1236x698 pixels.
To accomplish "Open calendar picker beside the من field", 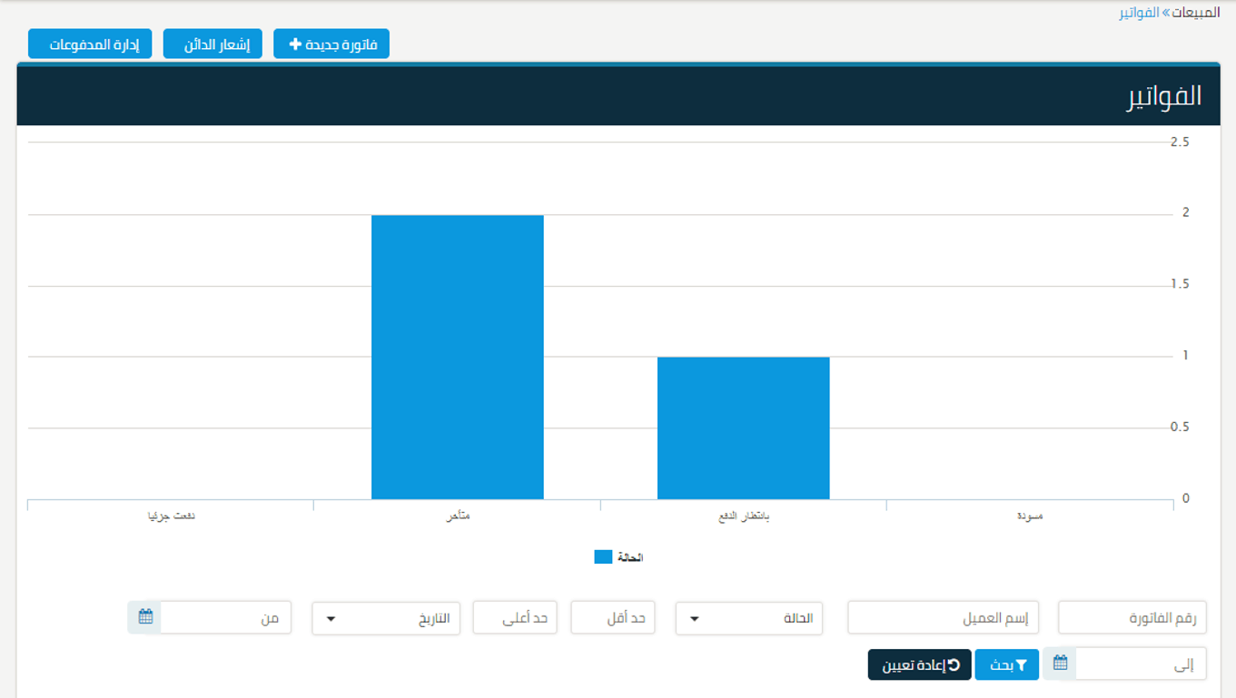I will pos(145,617).
